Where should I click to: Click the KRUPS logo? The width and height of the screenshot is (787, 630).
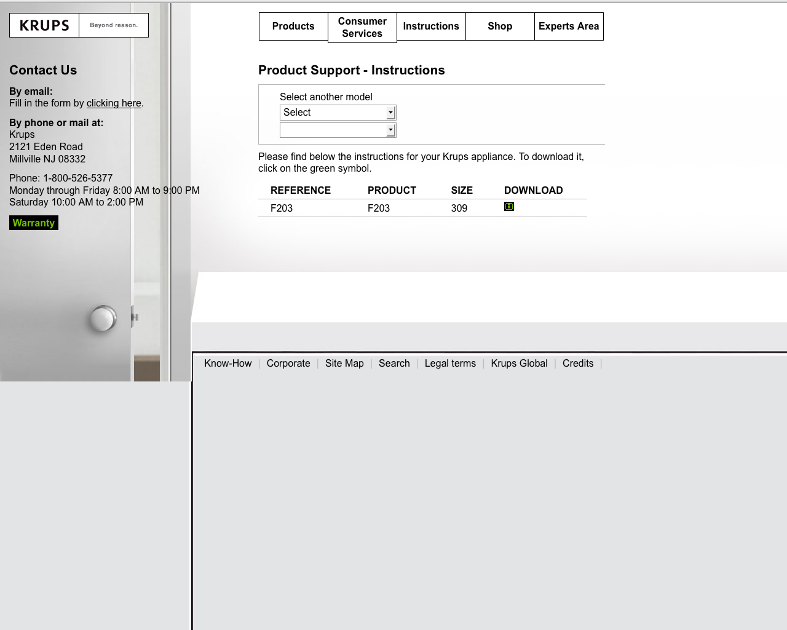44,25
